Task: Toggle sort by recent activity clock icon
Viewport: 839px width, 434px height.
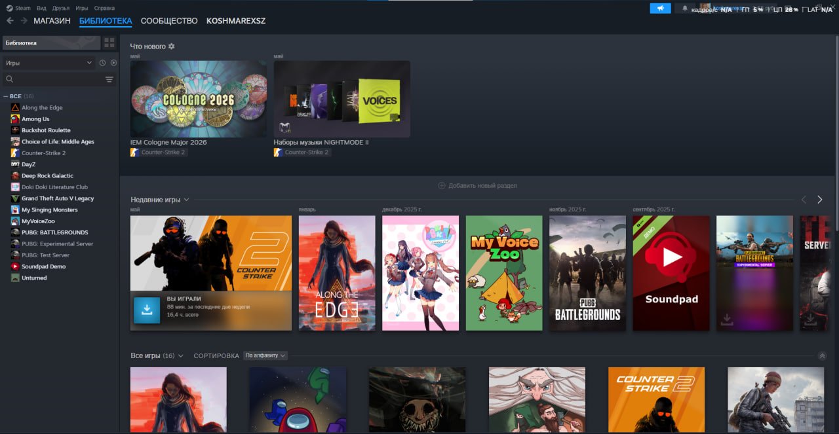Action: tap(102, 63)
